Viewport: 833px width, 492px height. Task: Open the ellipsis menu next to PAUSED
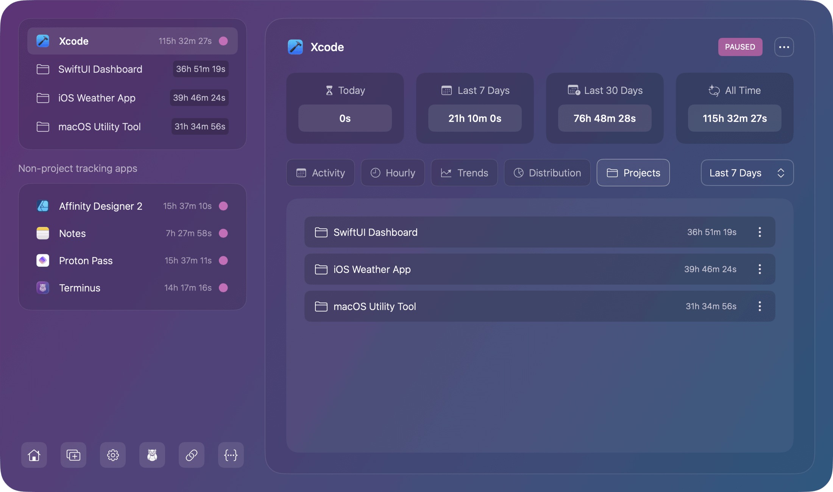click(x=784, y=47)
